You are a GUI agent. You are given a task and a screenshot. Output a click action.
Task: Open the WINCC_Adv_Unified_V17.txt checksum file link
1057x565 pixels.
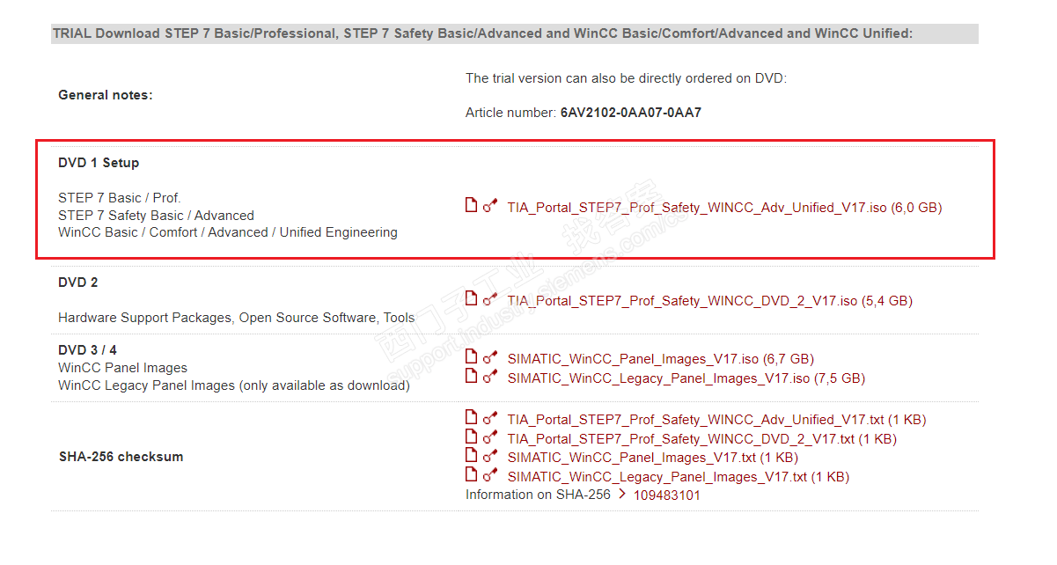click(716, 420)
